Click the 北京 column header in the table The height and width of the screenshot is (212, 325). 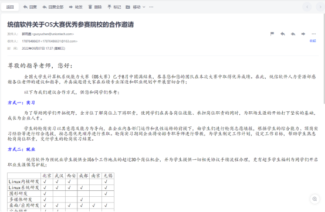(x=47, y=176)
